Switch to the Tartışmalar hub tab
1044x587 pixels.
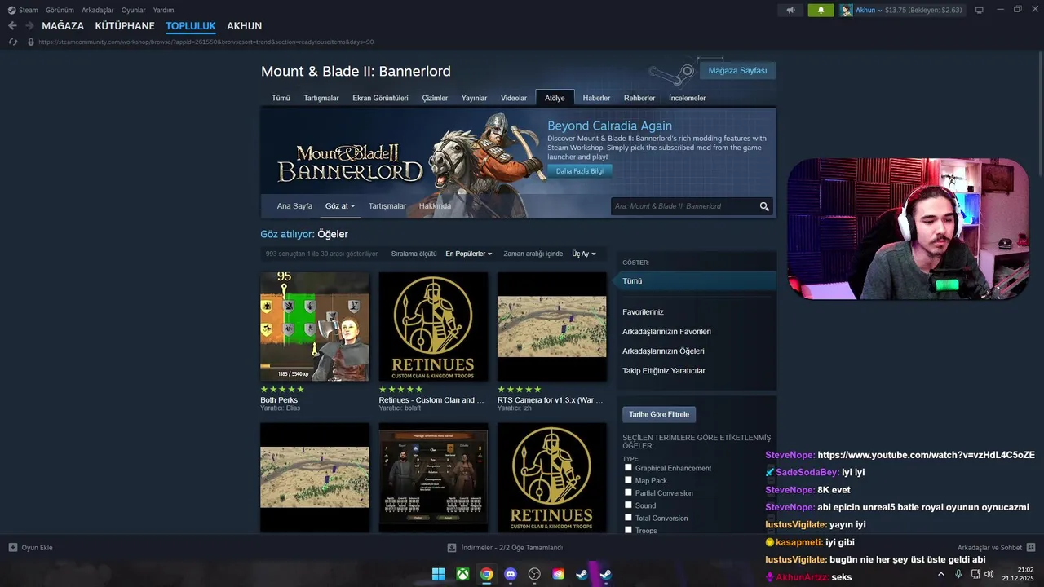(x=321, y=98)
